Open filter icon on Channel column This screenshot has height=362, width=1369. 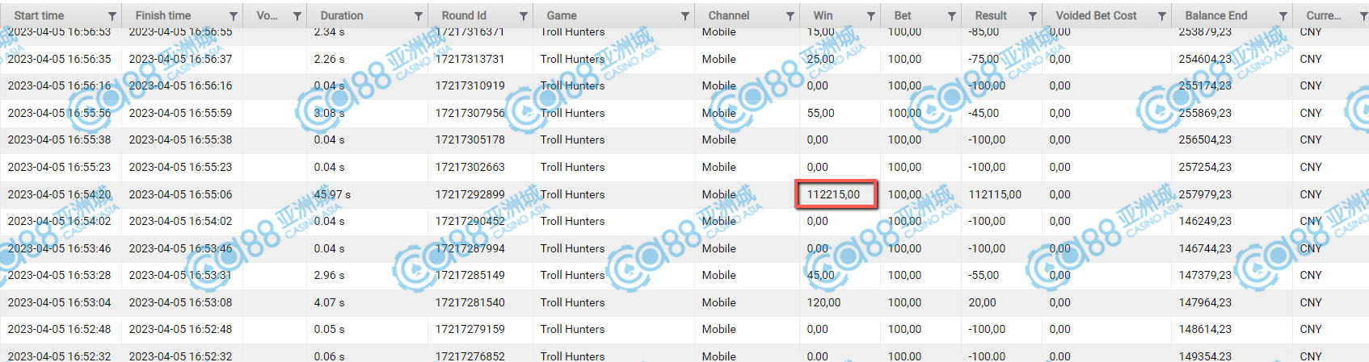tap(790, 16)
